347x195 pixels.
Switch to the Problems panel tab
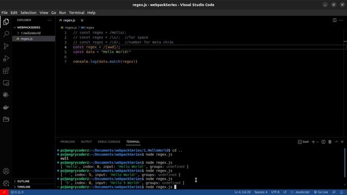pyautogui.click(x=67, y=142)
